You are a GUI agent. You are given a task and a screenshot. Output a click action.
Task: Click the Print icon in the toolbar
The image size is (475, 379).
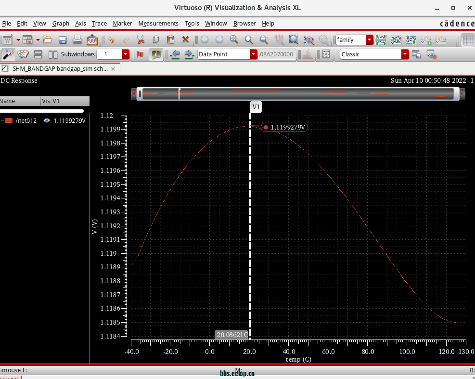click(x=77, y=40)
